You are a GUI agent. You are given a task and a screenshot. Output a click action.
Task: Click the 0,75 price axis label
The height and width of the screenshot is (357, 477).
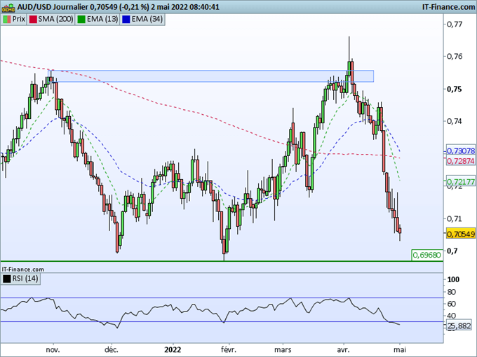pyautogui.click(x=454, y=89)
